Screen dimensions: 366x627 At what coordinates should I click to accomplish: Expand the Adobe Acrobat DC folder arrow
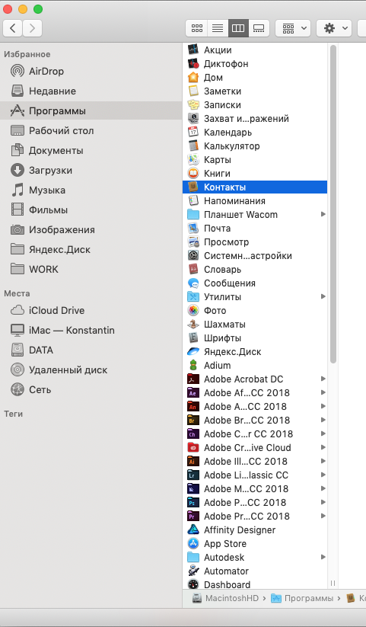coord(323,379)
